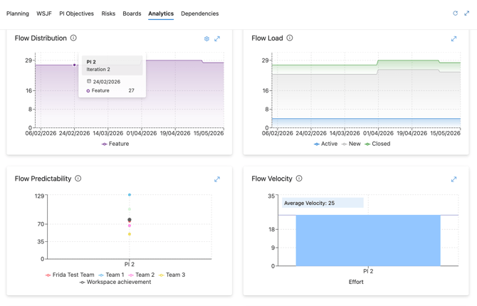Click the 24/02/2026 date in the tooltip
Image resolution: width=477 pixels, height=306 pixels.
point(107,82)
